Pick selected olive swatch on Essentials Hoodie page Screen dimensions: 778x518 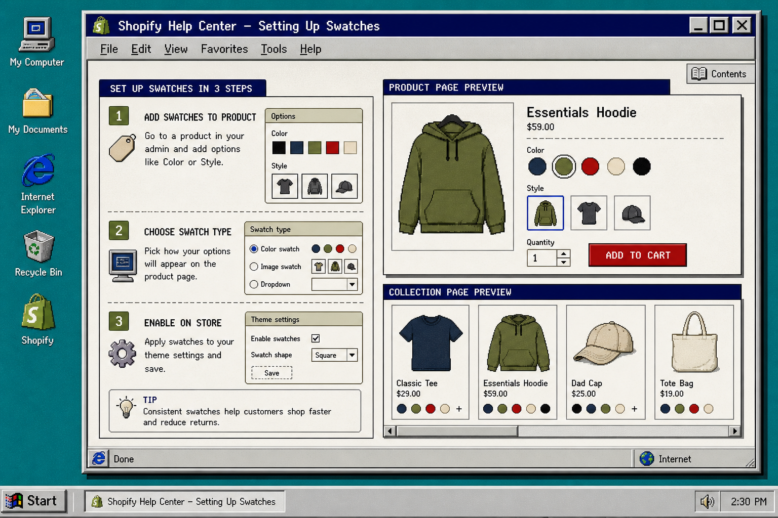coord(564,166)
